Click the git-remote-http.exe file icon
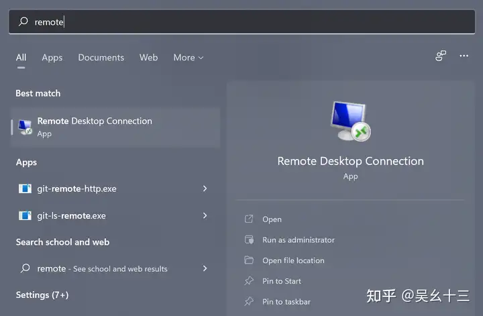Screen dimensions: 483x316 click(x=25, y=189)
